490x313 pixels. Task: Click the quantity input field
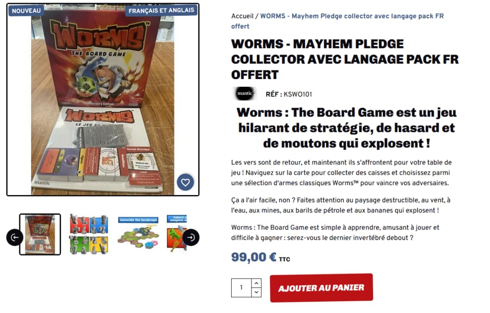tap(241, 288)
